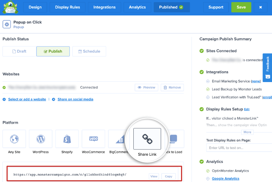Click the OptinMonster mascot logo
Image resolution: width=272 pixels, height=182 pixels.
pyautogui.click(x=11, y=7)
